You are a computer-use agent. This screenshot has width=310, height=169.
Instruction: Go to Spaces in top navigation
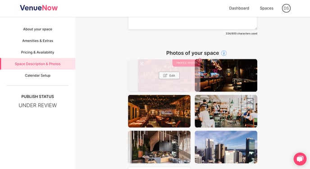click(x=266, y=8)
